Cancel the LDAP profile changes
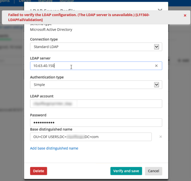Screen dimensions: 191x181 [153, 171]
